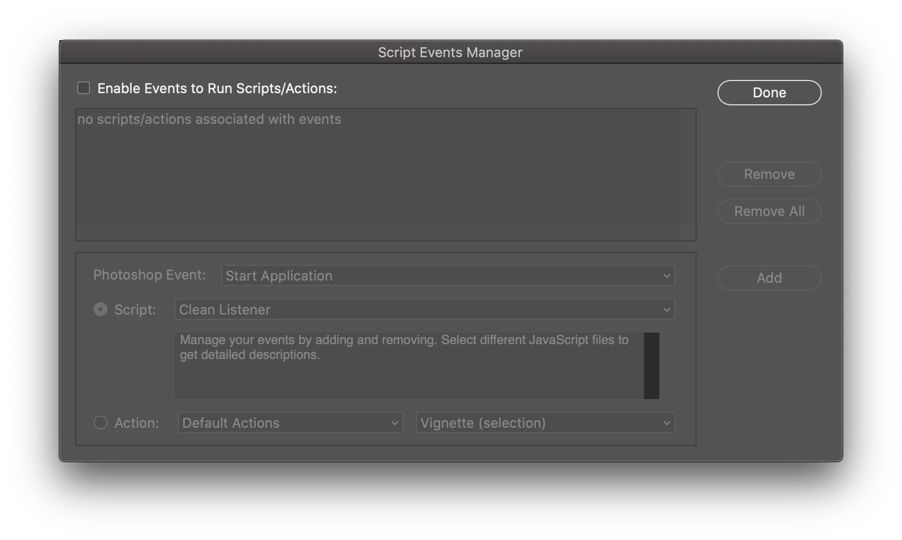Image resolution: width=902 pixels, height=540 pixels.
Task: Open the Vignette (selection) action dropdown
Action: pos(545,422)
